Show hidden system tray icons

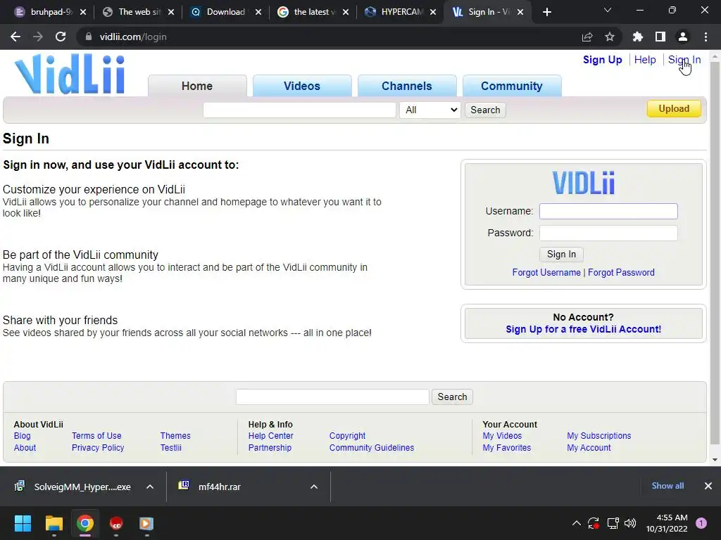click(x=576, y=523)
